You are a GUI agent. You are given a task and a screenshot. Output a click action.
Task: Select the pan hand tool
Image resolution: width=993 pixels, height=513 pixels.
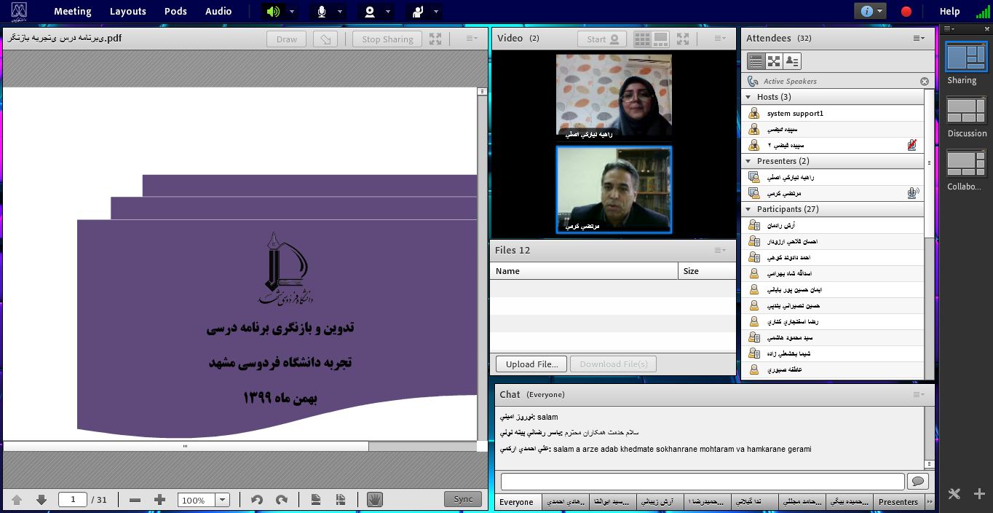374,500
